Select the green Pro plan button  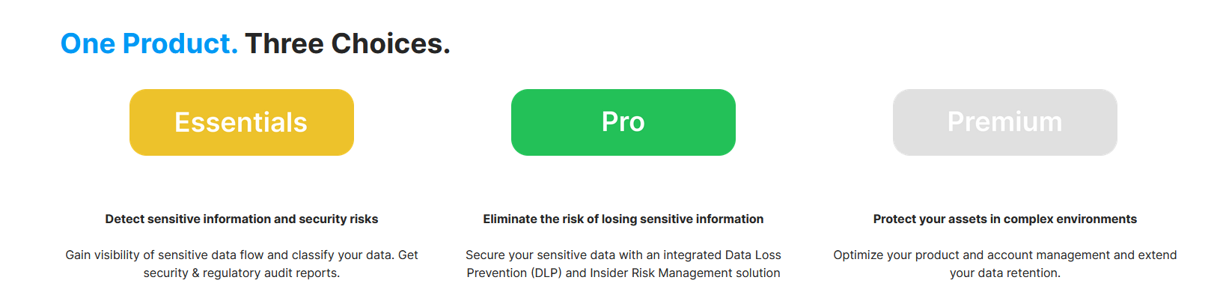[x=623, y=122]
